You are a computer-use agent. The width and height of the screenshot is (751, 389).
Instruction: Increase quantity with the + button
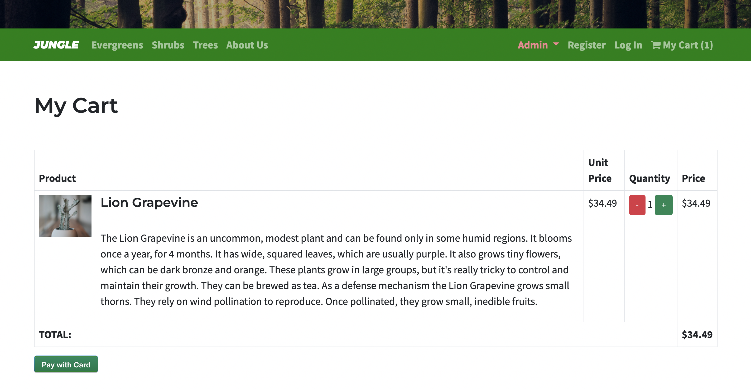pos(664,205)
